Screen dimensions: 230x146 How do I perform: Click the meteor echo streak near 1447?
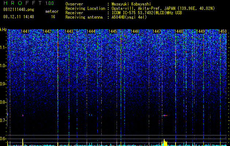coord(165,116)
